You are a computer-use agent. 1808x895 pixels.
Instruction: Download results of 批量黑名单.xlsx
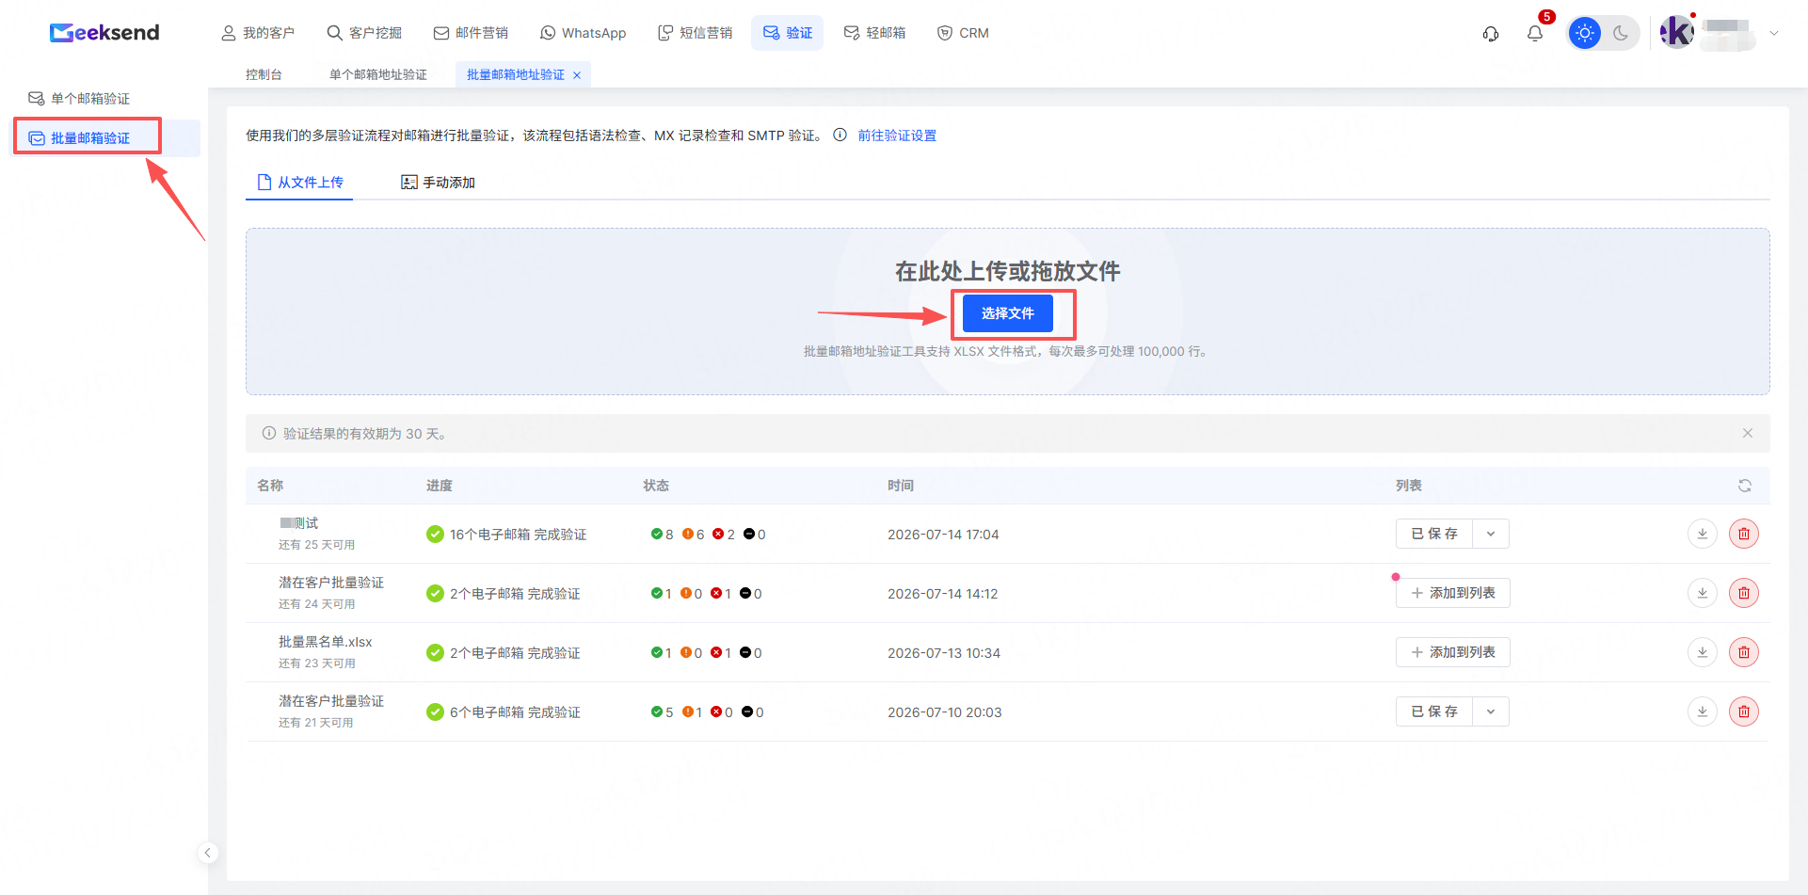(1703, 652)
